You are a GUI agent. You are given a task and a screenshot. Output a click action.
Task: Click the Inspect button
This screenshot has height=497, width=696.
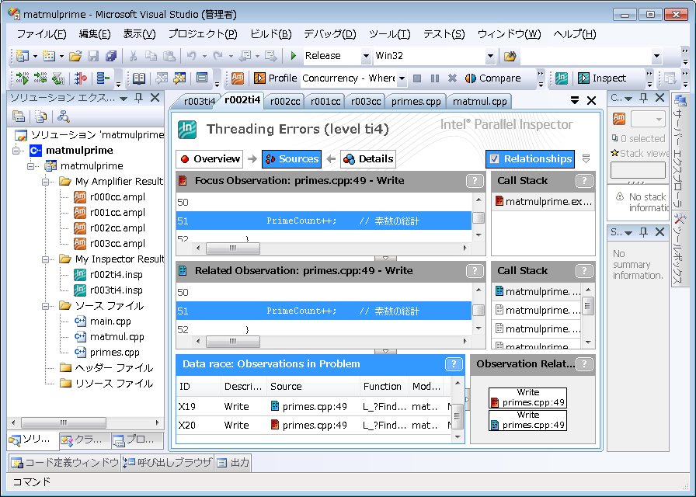pos(602,78)
